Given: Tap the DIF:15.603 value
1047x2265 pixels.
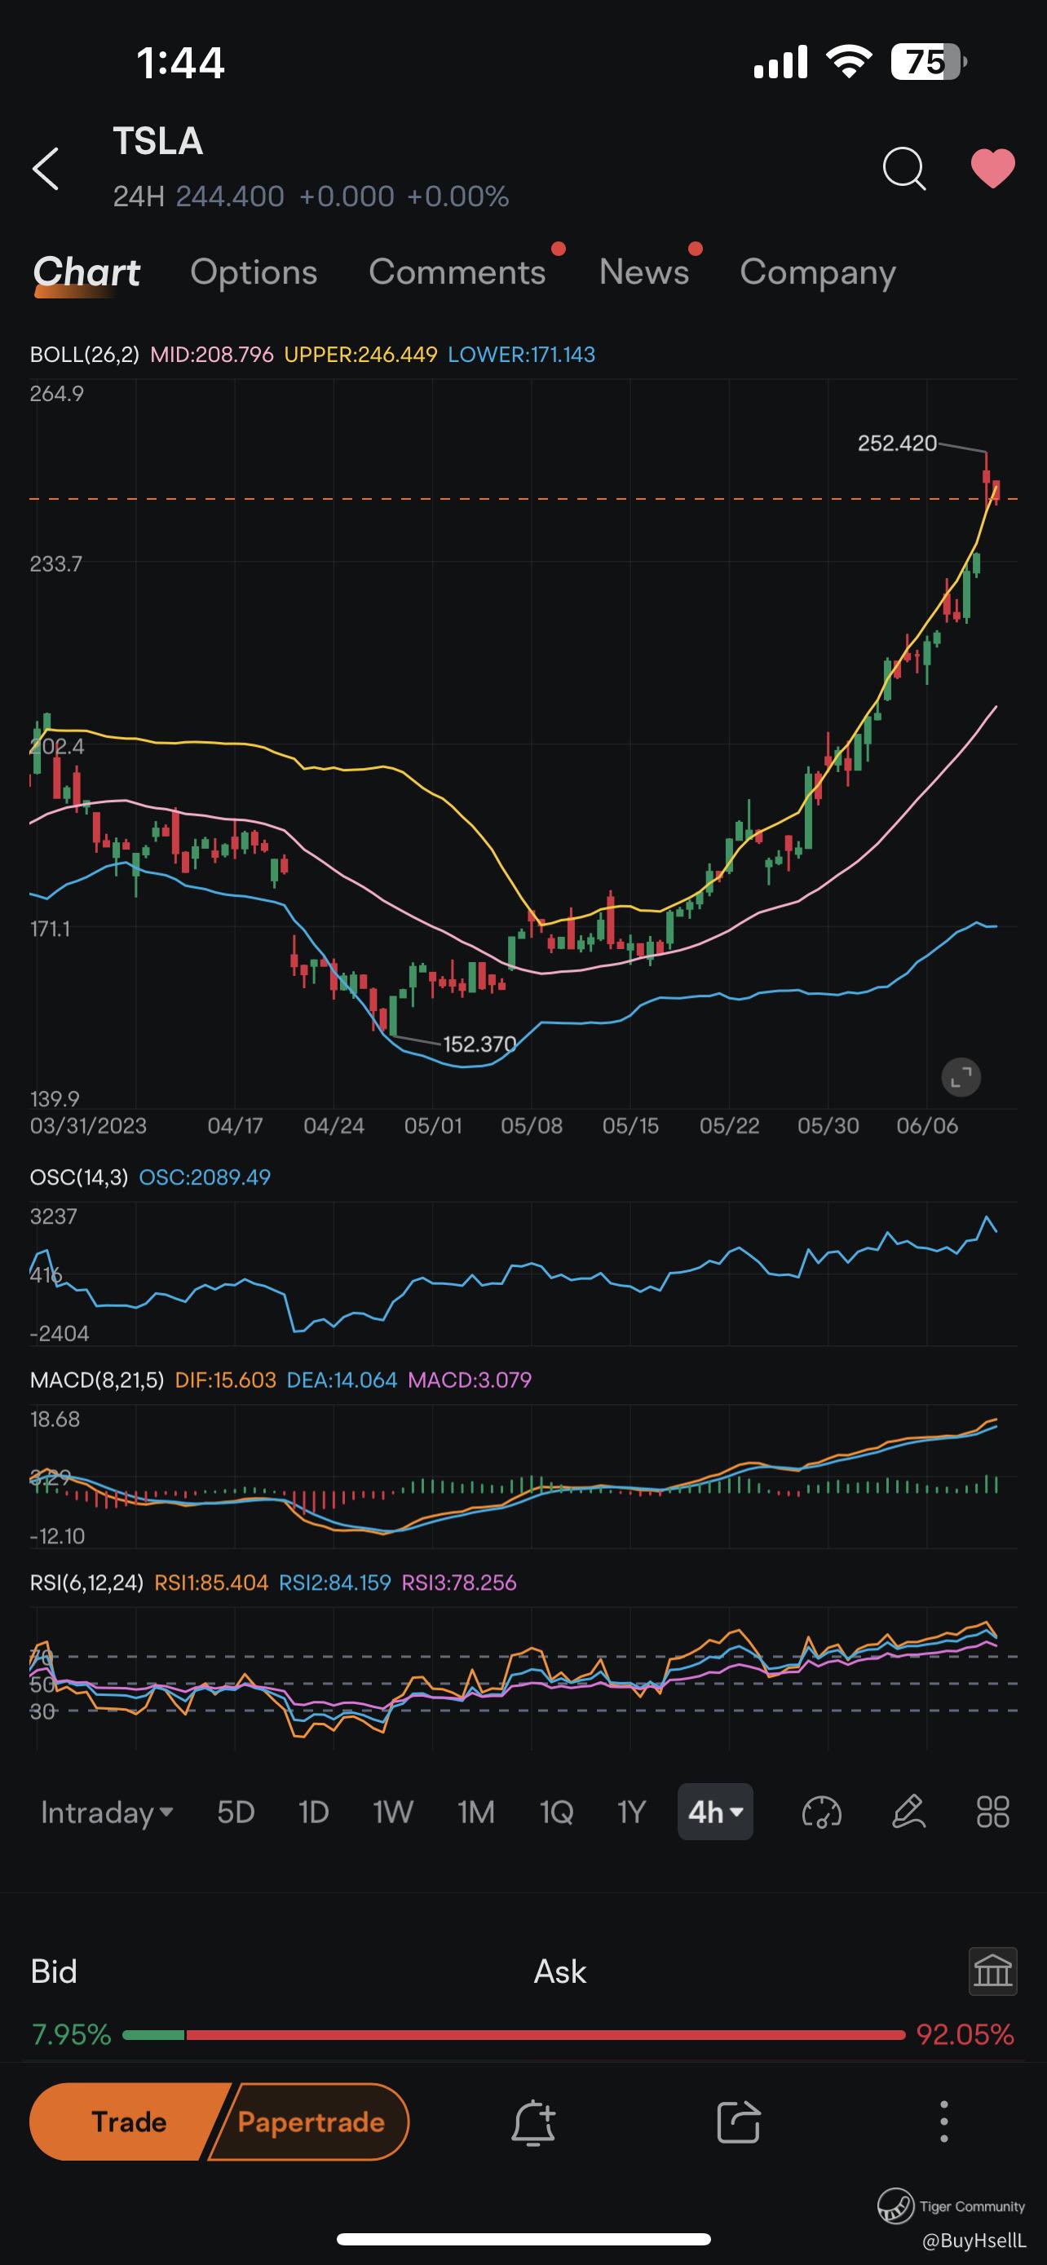Looking at the screenshot, I should [225, 1380].
